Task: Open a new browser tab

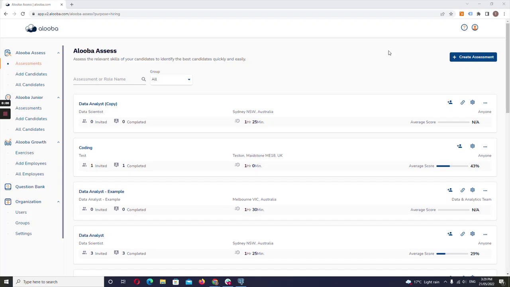Action: point(72,4)
